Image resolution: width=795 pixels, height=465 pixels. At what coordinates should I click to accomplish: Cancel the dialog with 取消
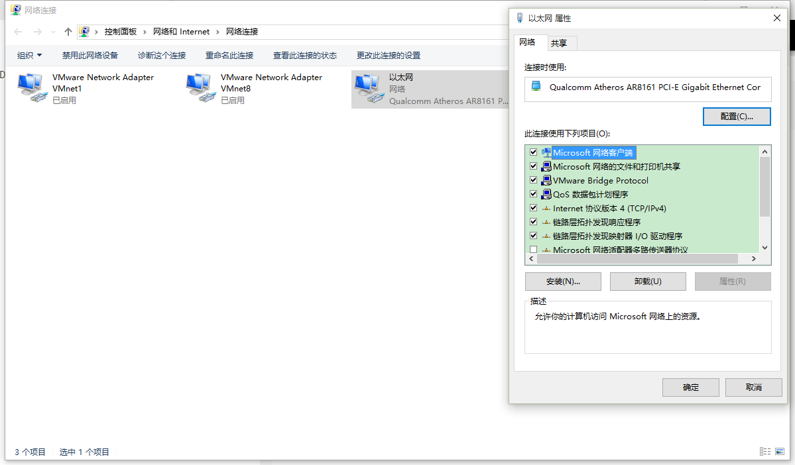coord(753,387)
